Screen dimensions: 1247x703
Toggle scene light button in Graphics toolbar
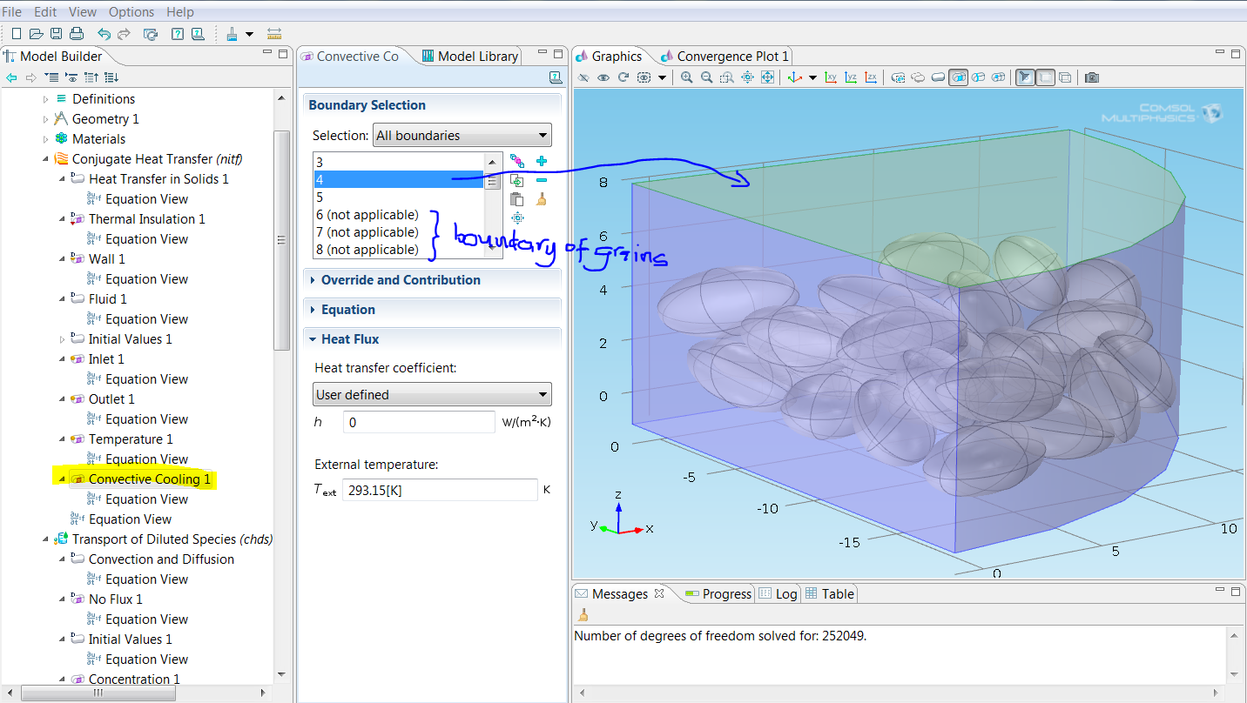pyautogui.click(x=1025, y=77)
